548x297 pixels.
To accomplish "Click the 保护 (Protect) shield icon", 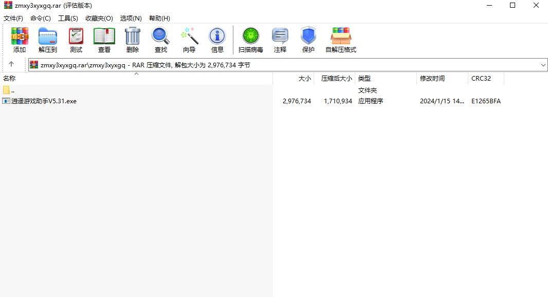I will pyautogui.click(x=308, y=36).
